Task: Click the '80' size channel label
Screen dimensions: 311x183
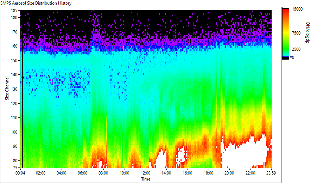Action: tap(15, 160)
